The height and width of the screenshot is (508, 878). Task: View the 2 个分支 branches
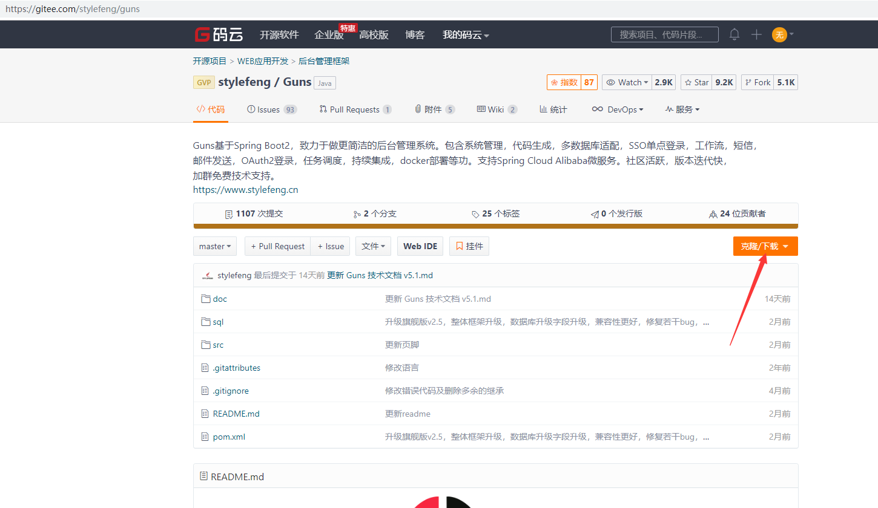click(x=375, y=214)
